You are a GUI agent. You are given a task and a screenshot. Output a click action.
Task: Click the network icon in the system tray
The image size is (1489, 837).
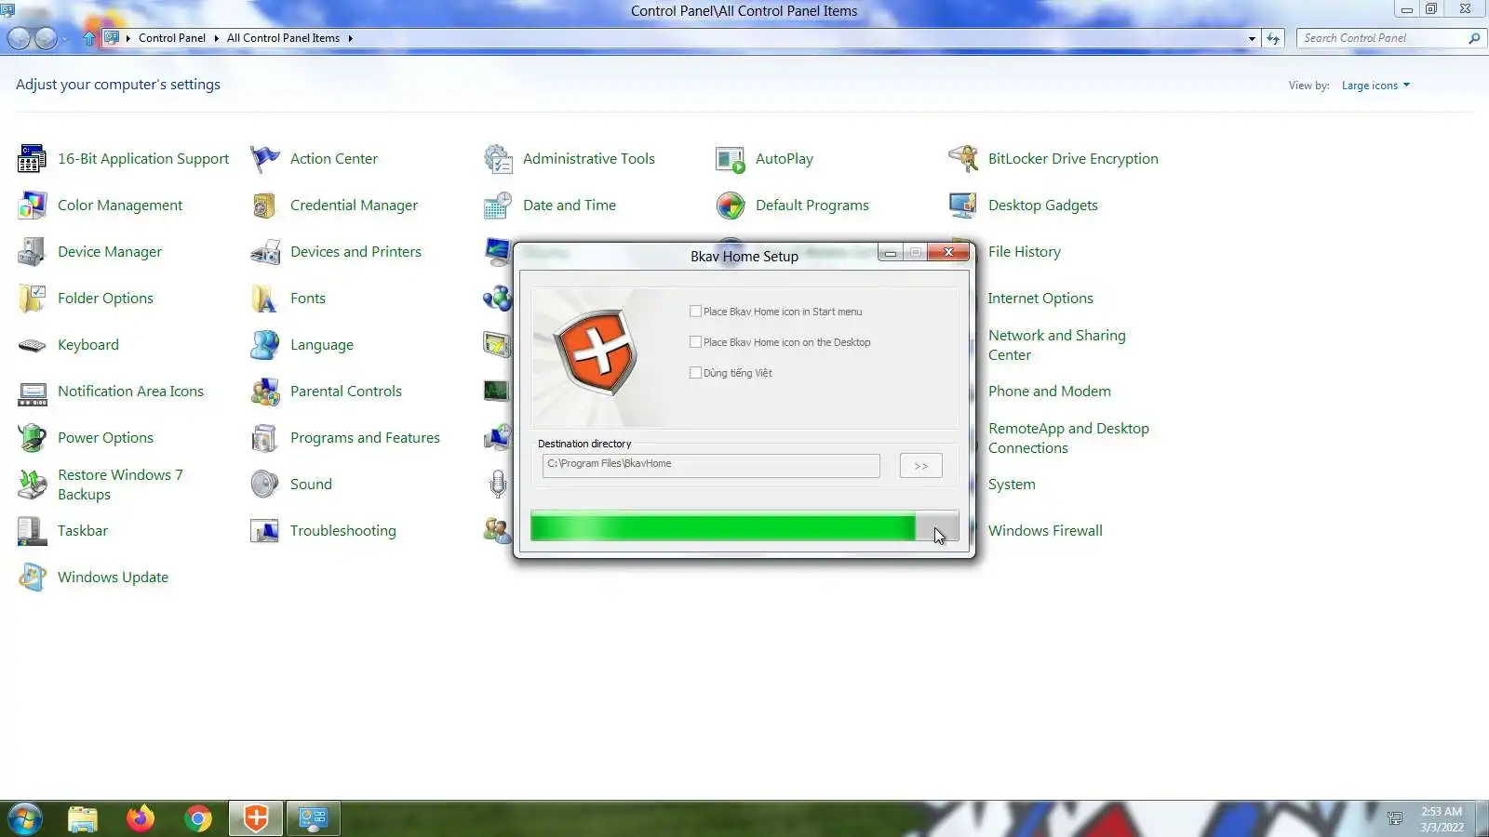pyautogui.click(x=1394, y=818)
